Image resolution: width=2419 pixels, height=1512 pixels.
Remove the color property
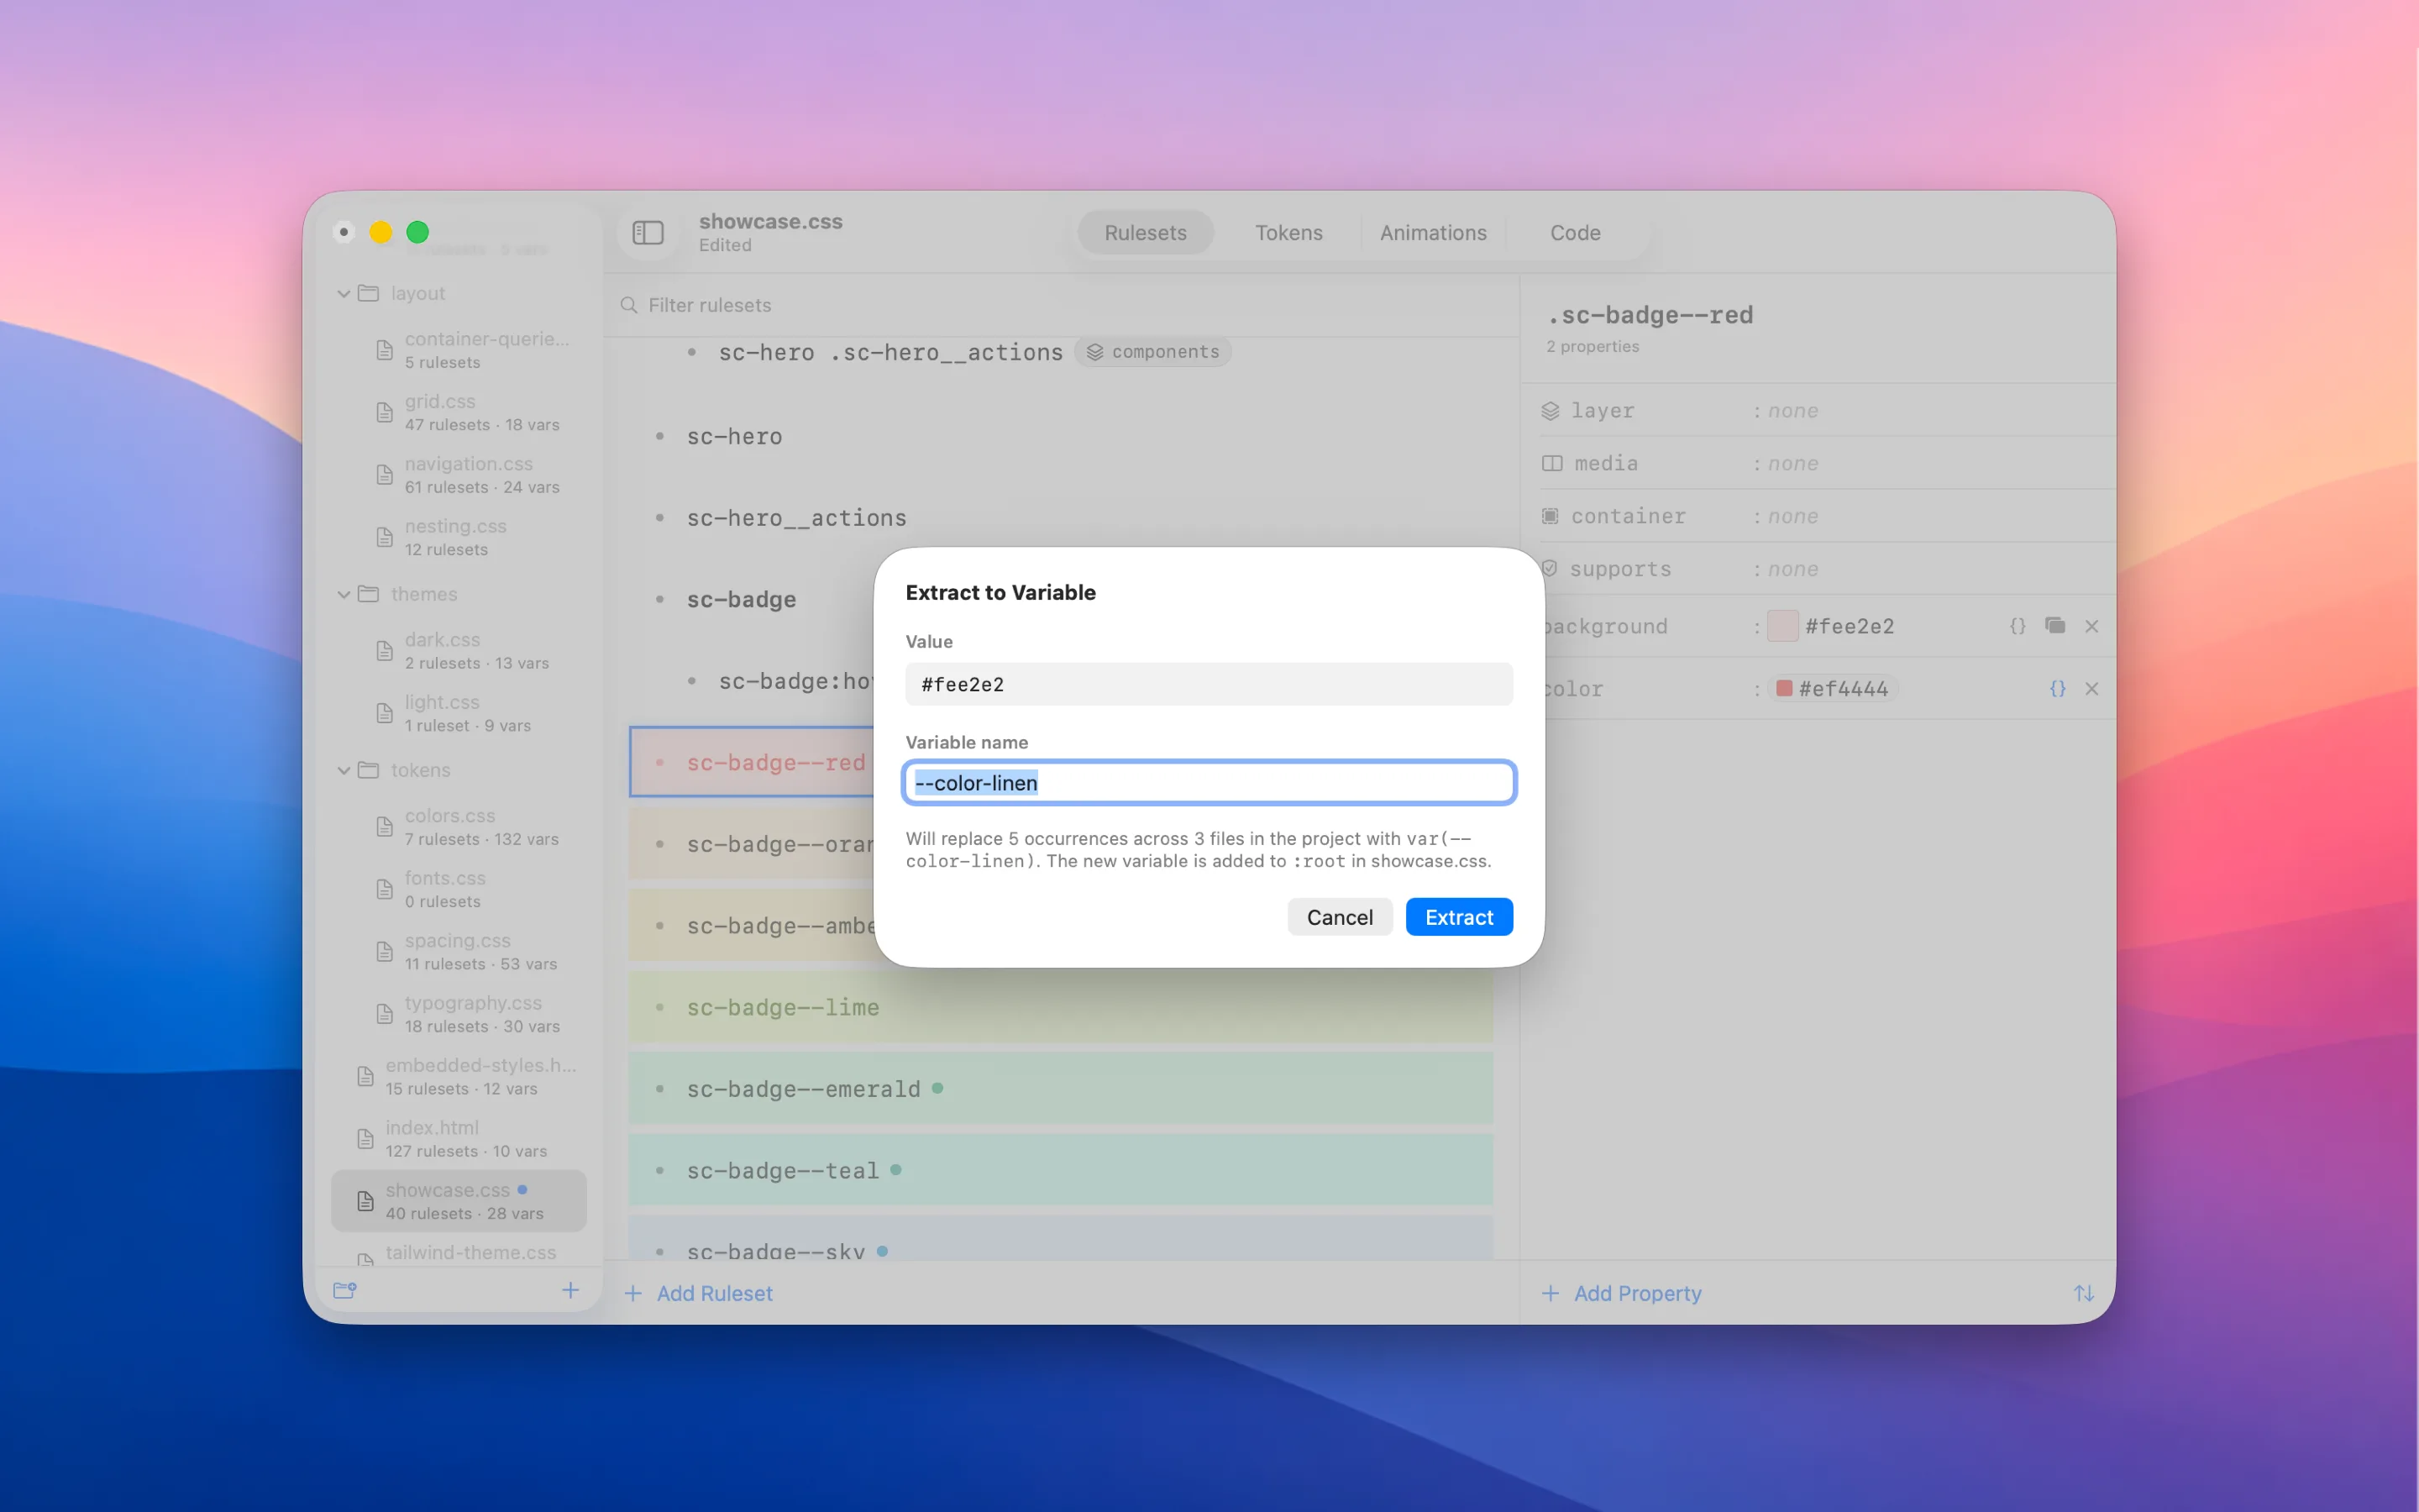2092,689
